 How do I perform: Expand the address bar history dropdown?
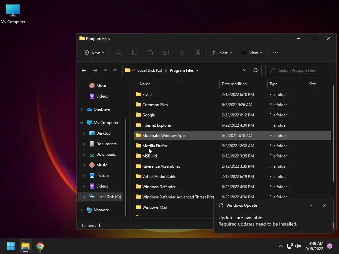coord(245,70)
